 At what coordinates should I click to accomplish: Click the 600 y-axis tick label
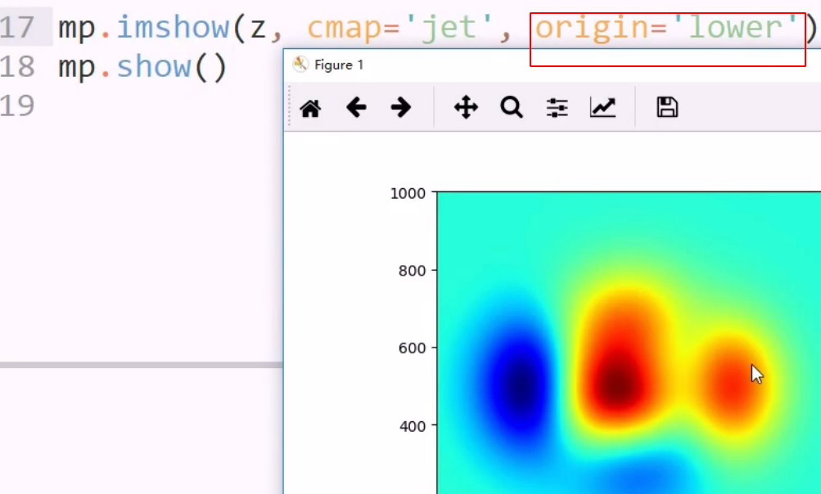pyautogui.click(x=412, y=348)
